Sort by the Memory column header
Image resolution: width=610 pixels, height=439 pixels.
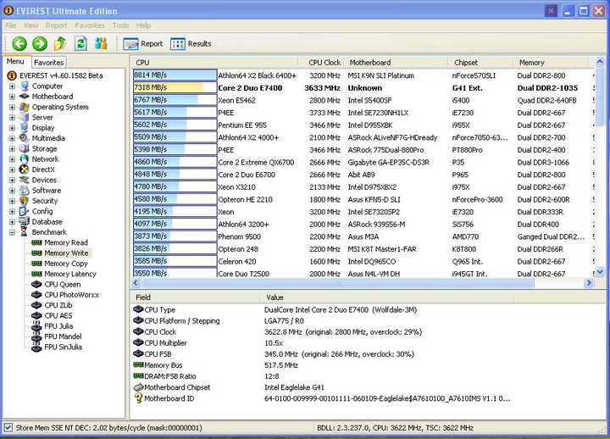pos(551,62)
